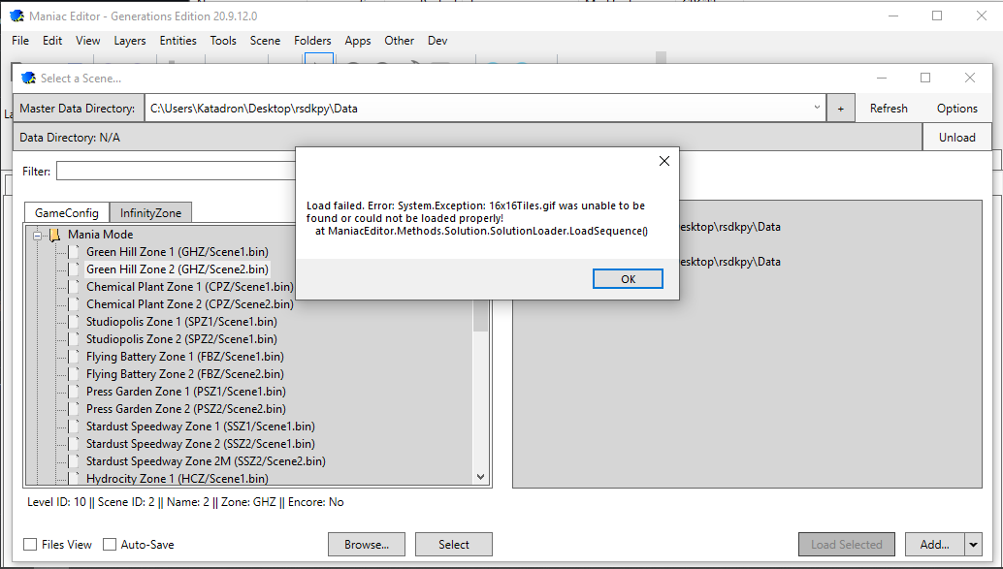Open the Master Data Directory dropdown
Image resolution: width=1003 pixels, height=569 pixels.
pos(819,108)
